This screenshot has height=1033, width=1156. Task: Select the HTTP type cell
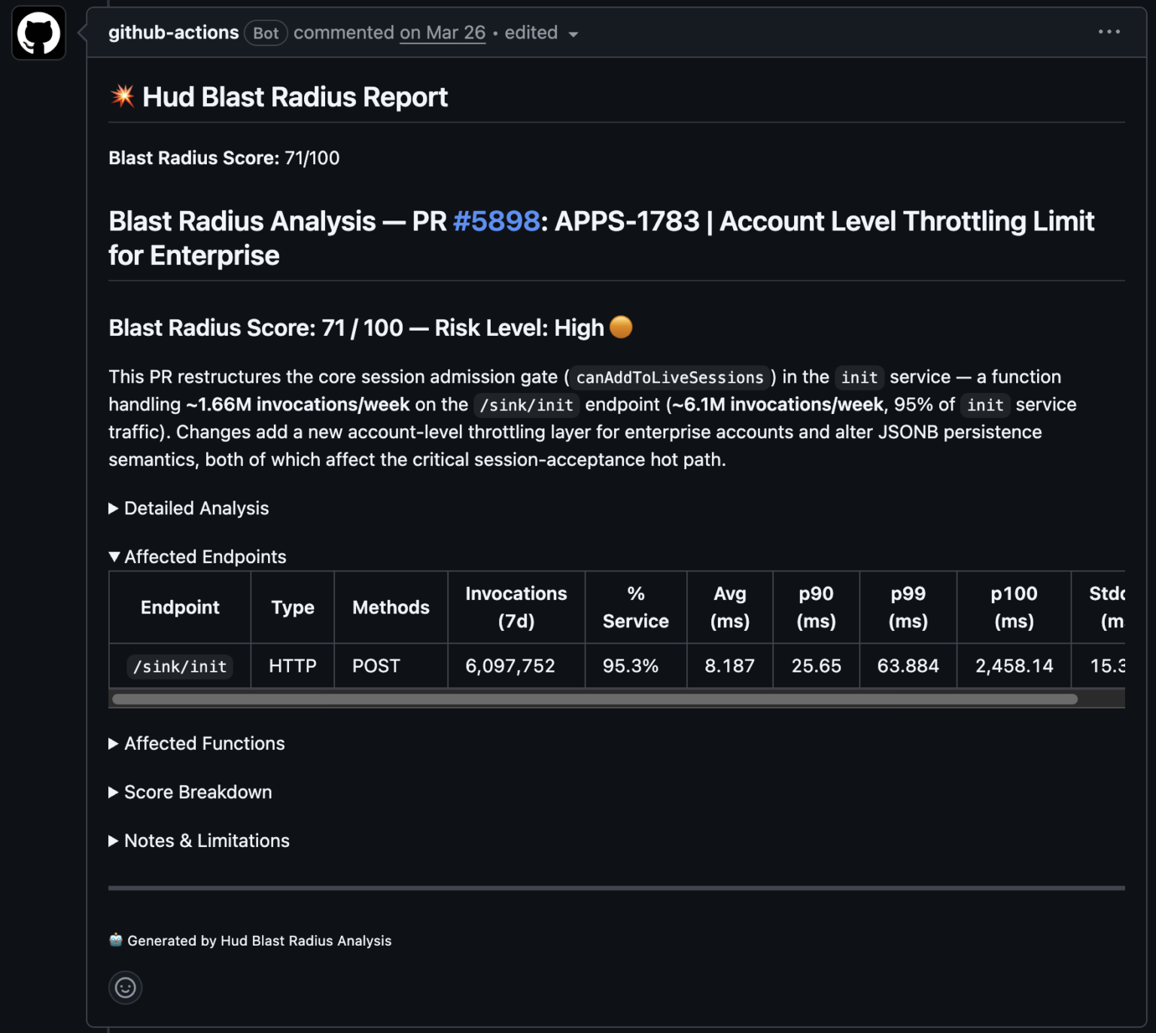[293, 666]
